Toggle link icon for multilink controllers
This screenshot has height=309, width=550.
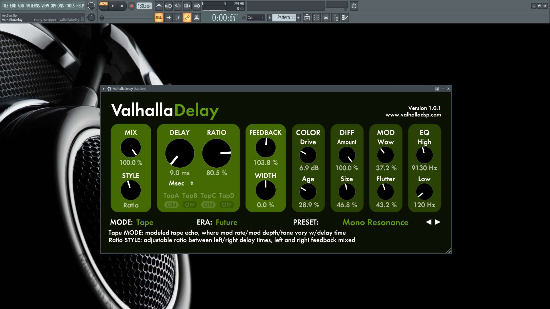[187, 18]
